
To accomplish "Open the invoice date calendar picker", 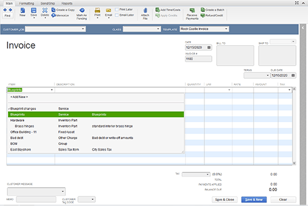I will [x=209, y=47].
